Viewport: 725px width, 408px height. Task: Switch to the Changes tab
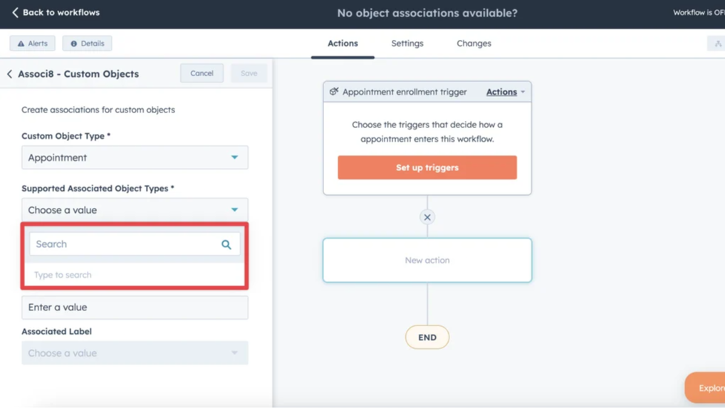[474, 43]
